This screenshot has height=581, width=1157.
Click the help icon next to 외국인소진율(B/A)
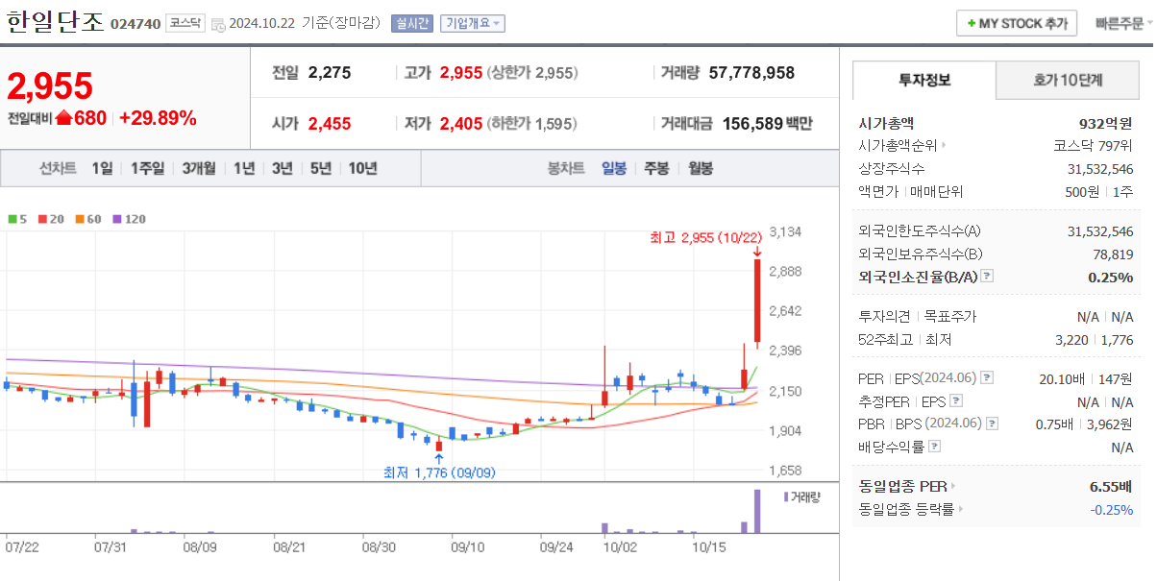[x=987, y=277]
